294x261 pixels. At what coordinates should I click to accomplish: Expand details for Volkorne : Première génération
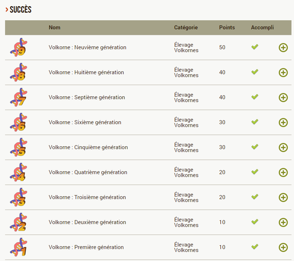pyautogui.click(x=283, y=247)
